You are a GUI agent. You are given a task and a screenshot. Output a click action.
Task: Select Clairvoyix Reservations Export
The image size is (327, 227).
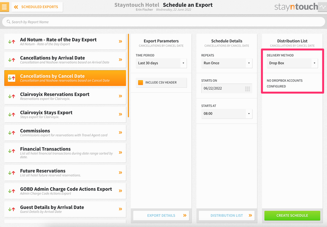(65, 96)
